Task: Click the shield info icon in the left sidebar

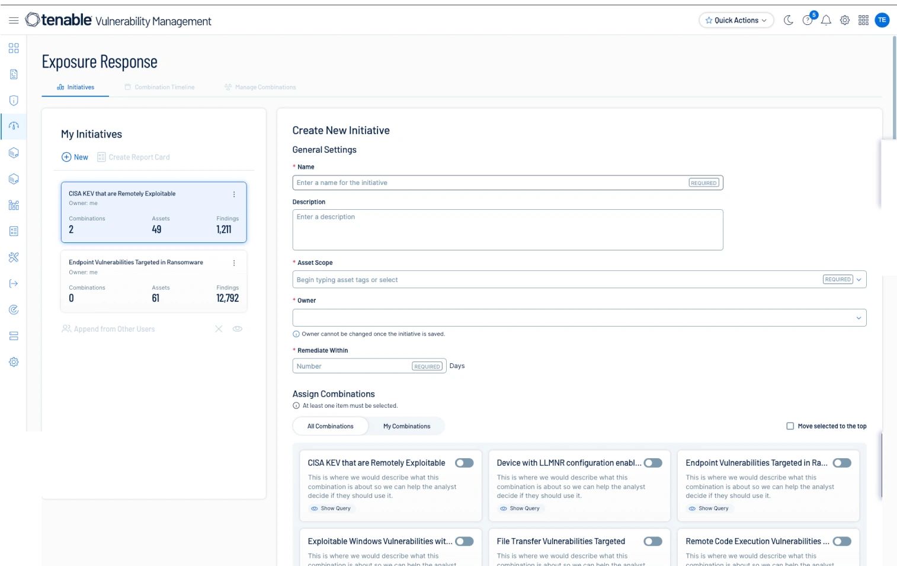Action: [13, 100]
